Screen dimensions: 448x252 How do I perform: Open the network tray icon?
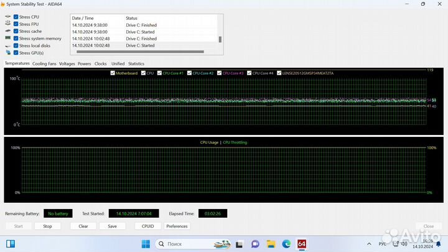tap(396, 244)
